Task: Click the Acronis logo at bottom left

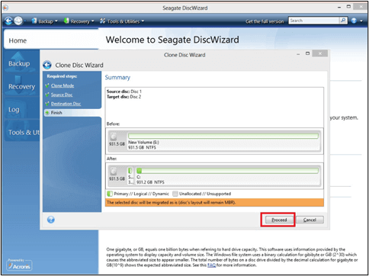Action: click(x=19, y=265)
